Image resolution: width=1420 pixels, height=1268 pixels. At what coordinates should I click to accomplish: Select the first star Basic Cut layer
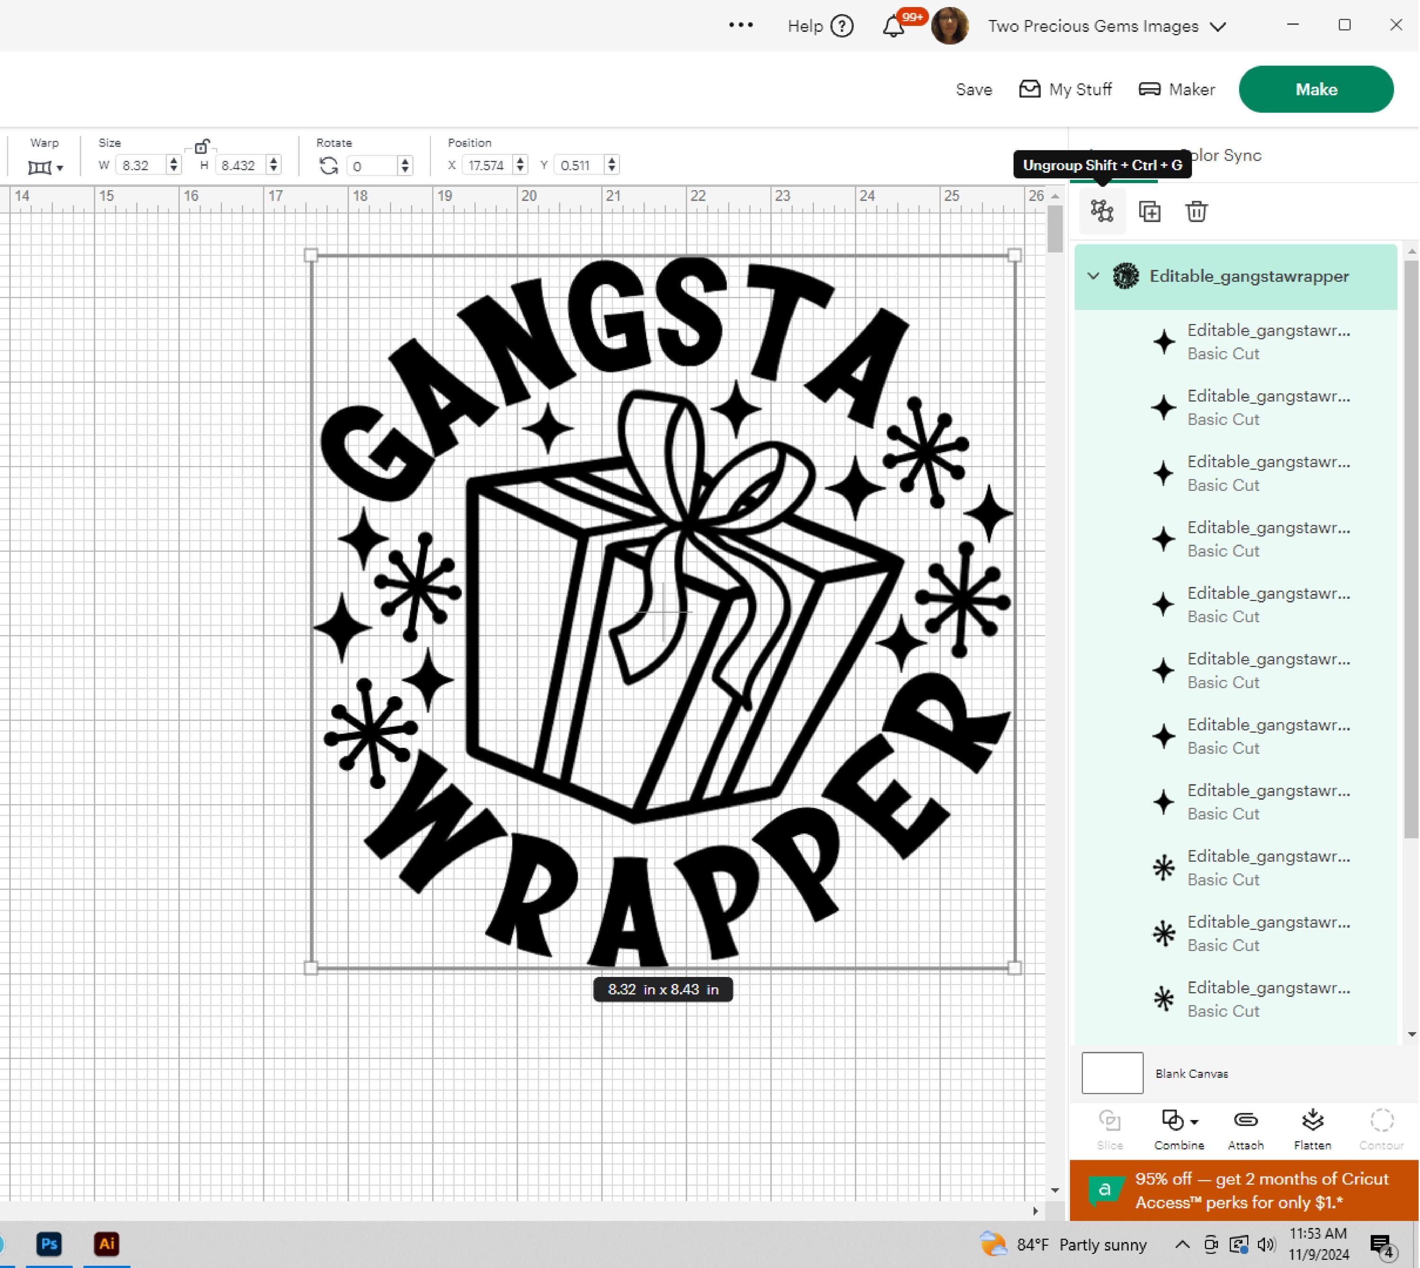point(1235,342)
